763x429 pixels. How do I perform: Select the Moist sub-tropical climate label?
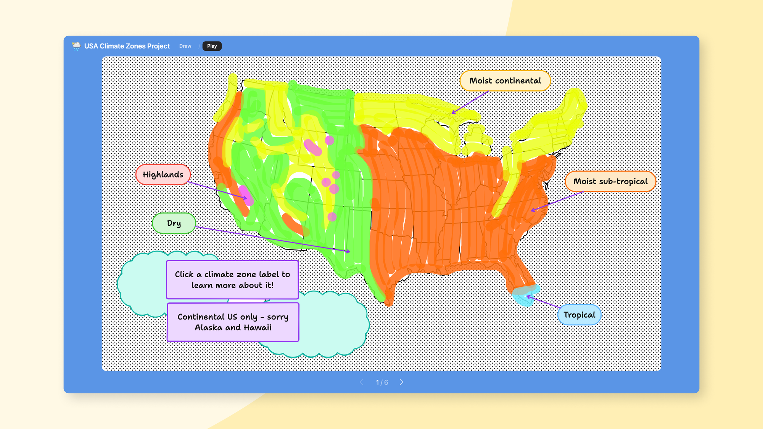point(610,181)
